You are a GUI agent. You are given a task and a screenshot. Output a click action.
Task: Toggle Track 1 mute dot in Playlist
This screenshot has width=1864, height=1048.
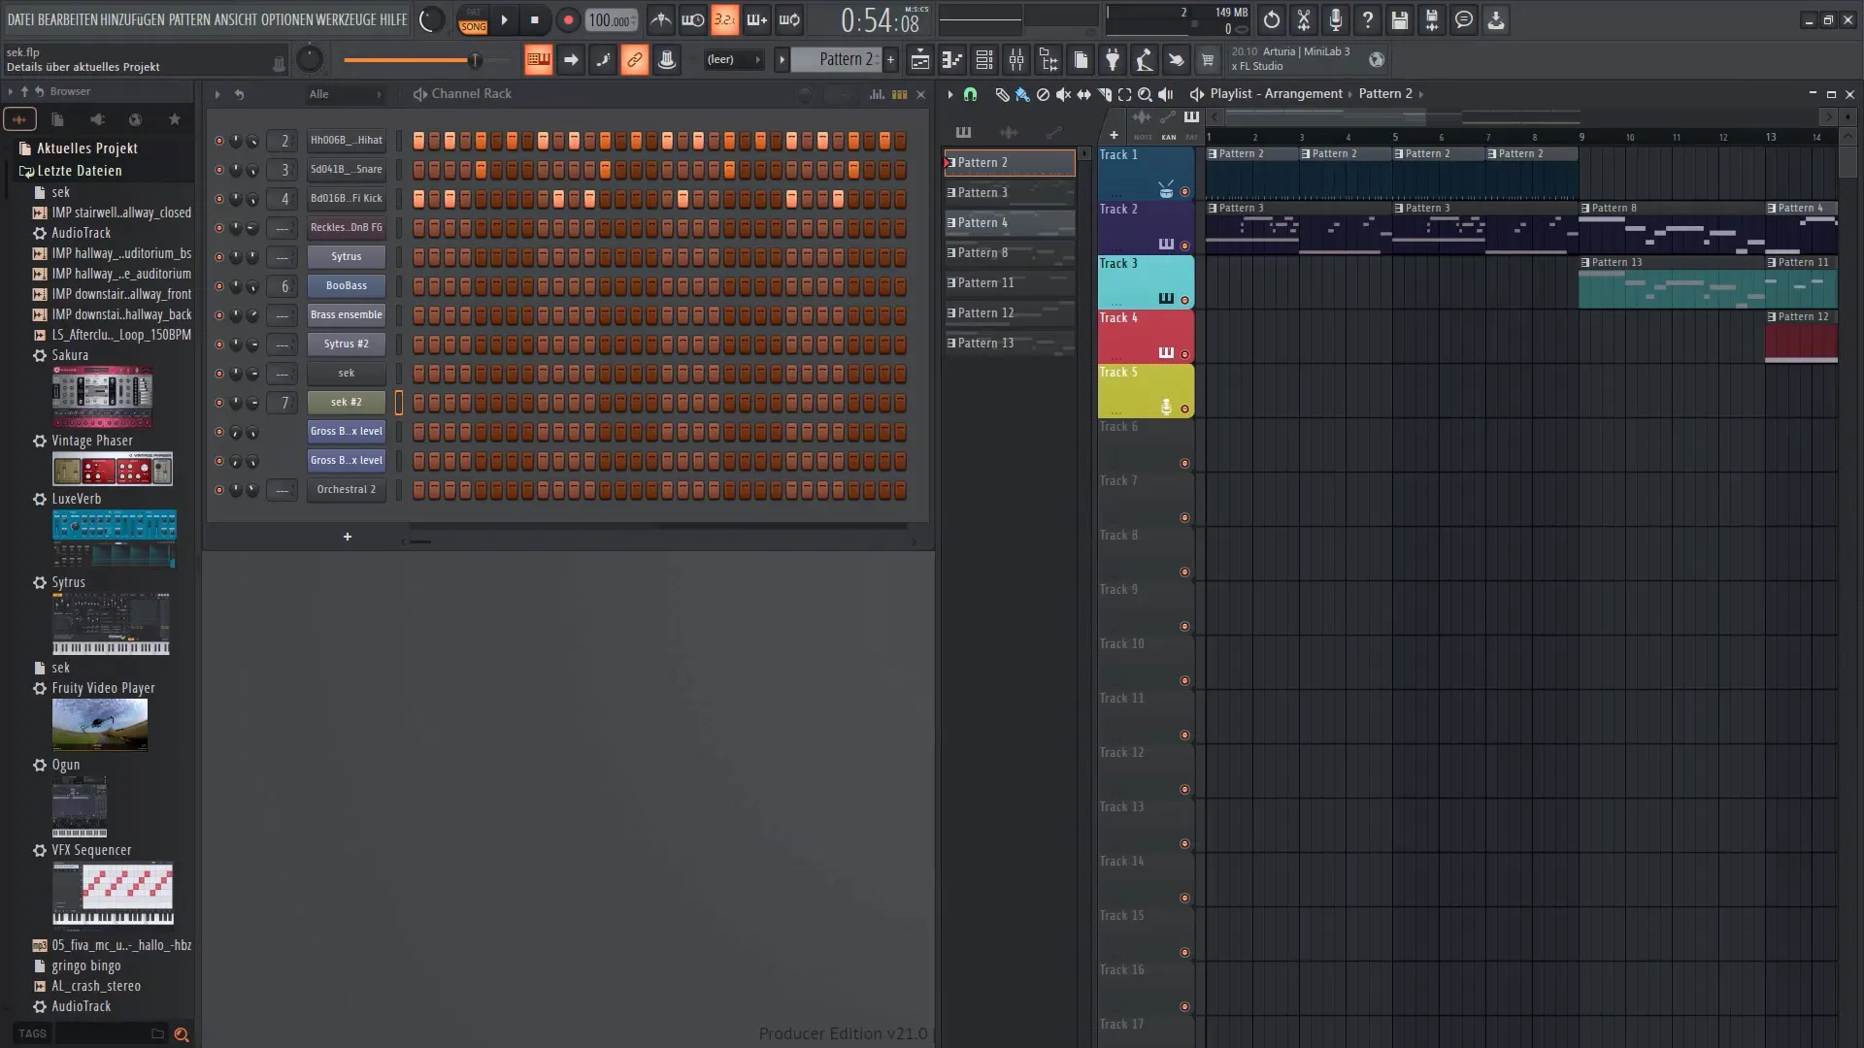coord(1184,192)
